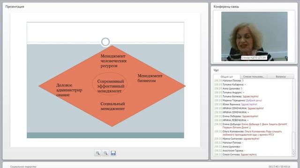The width and height of the screenshot is (300, 168).
Task: Open the Список пользователей tab
Action: 254,77
